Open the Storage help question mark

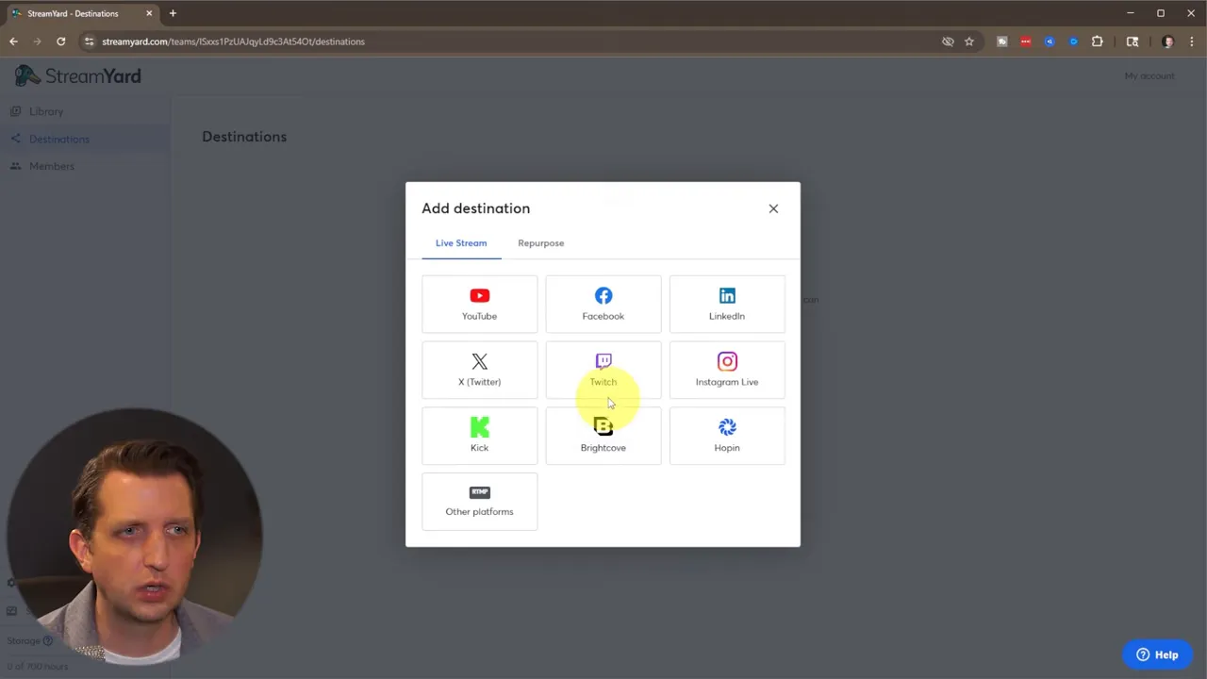click(x=48, y=640)
